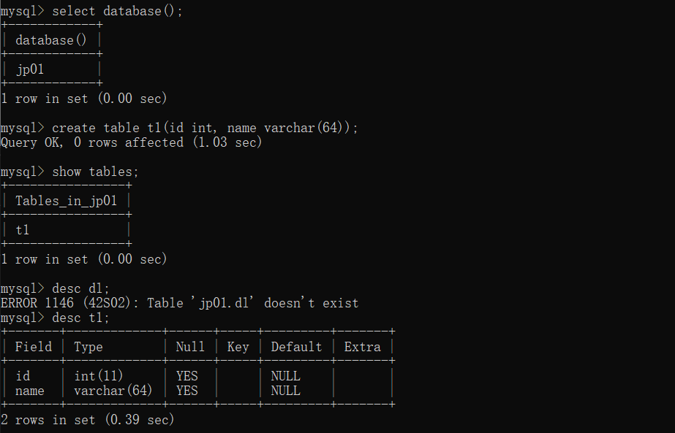Click the '2 rows in set (0.39 sec)' line
The height and width of the screenshot is (433, 675).
(88, 420)
